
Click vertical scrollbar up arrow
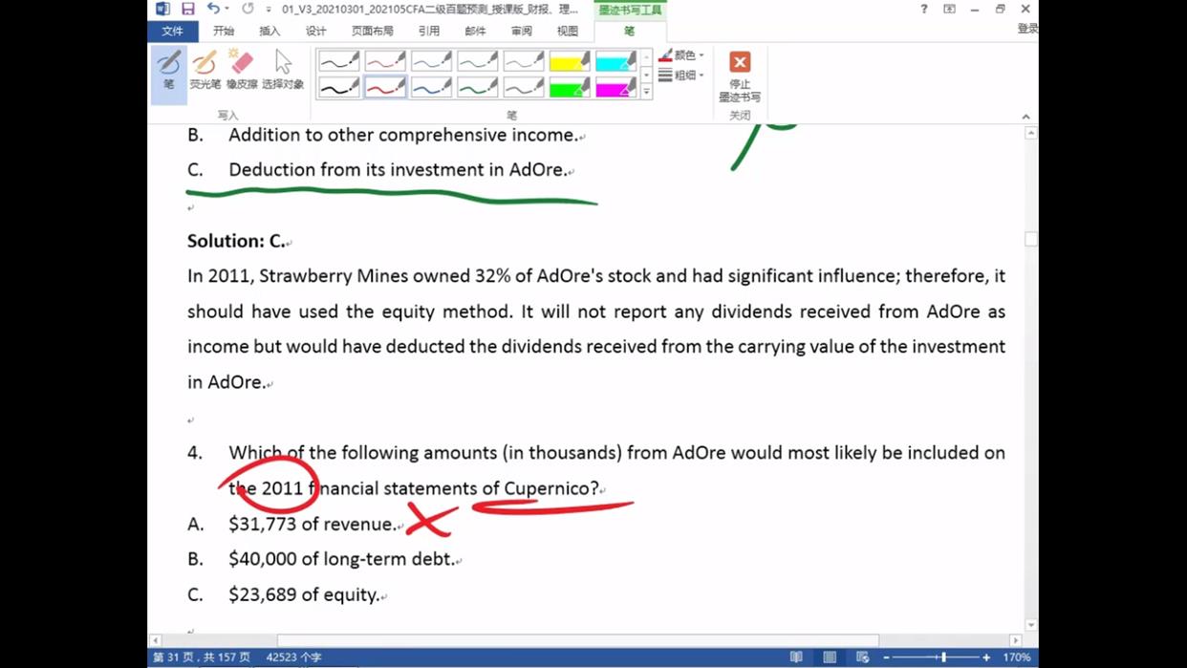click(x=1030, y=133)
